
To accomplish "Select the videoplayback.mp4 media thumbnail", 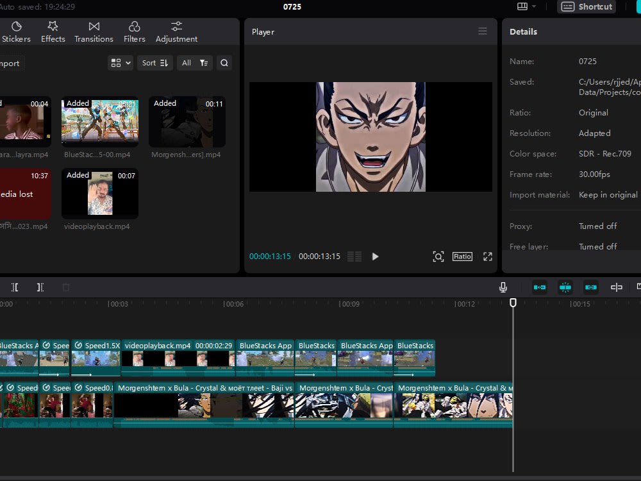I will point(100,194).
